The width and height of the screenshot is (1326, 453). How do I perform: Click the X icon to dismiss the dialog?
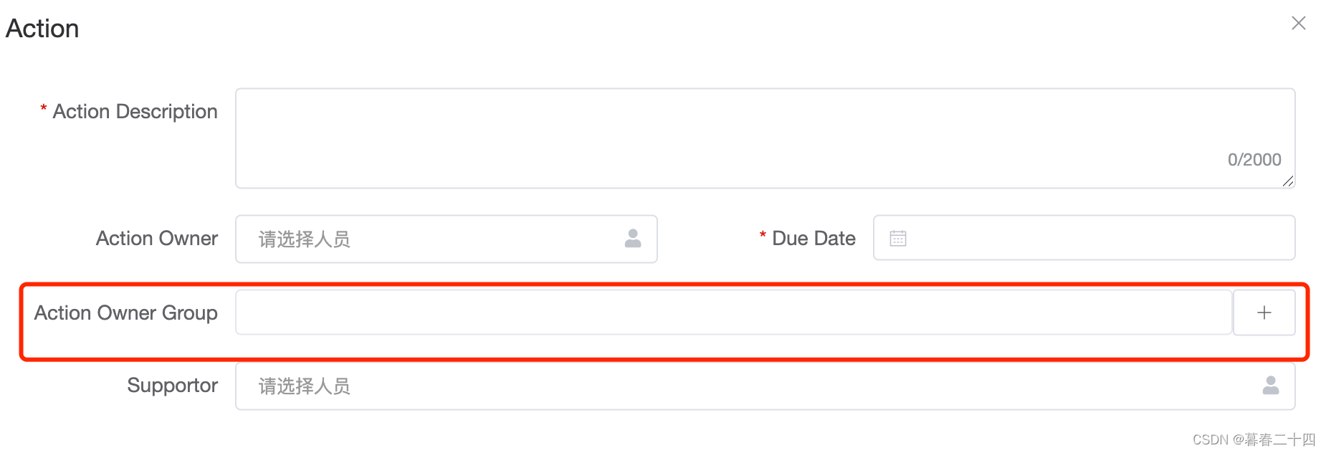click(1298, 22)
